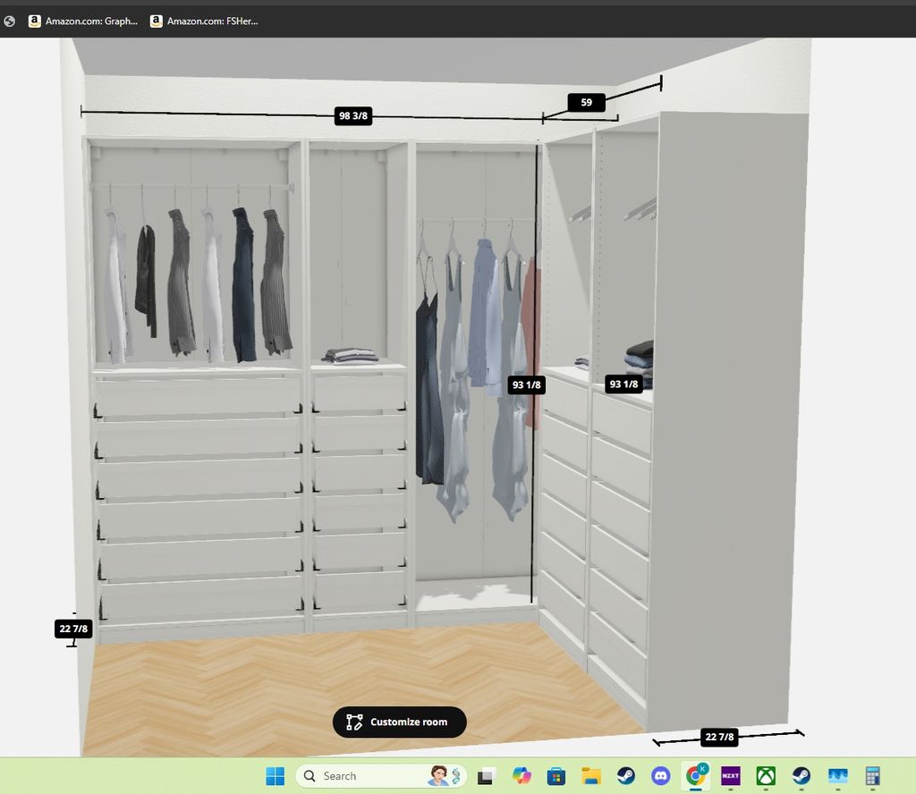The image size is (916, 794).
Task: Open the Amazon.com: Graph... bookmark
Action: click(x=83, y=21)
